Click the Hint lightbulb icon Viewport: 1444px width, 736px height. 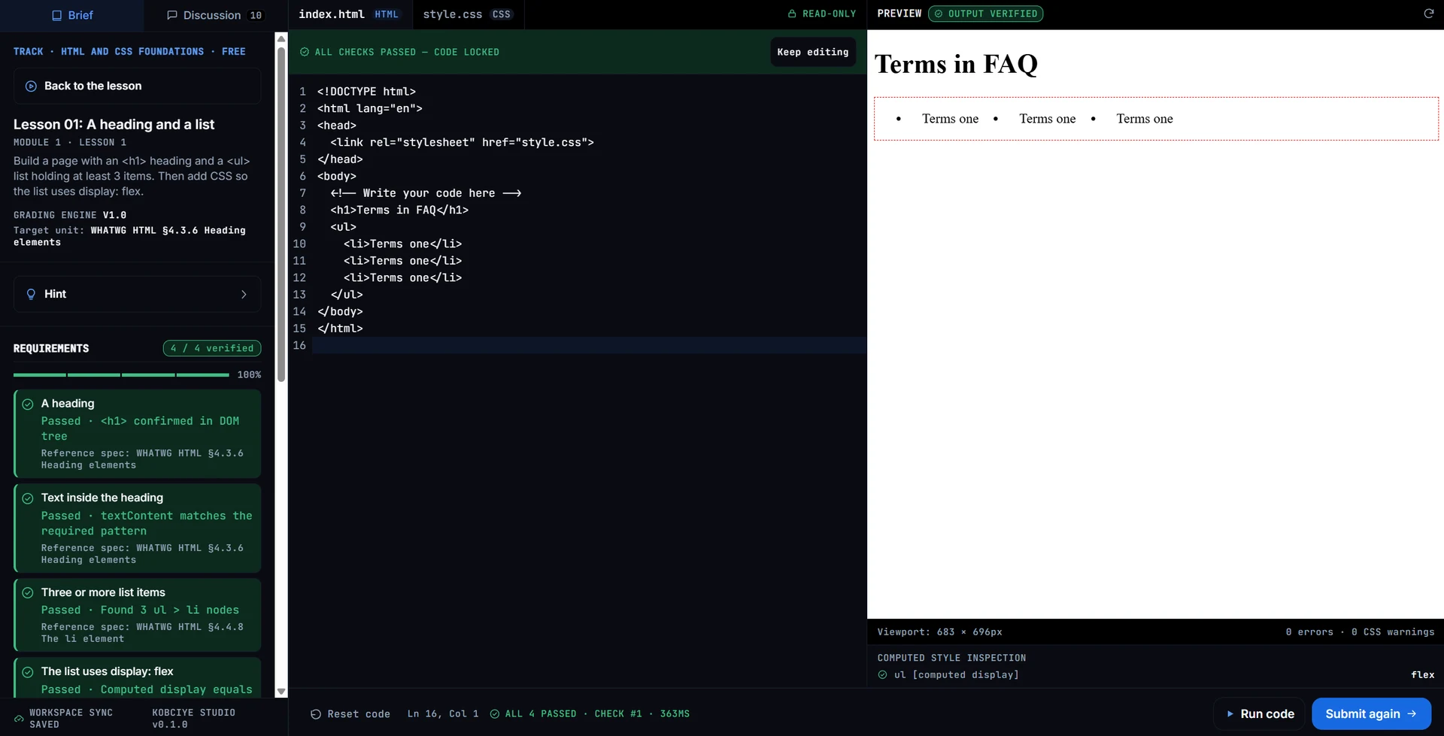coord(31,294)
